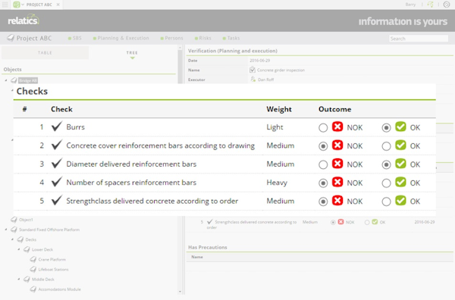Image resolution: width=455 pixels, height=300 pixels.
Task: Select OK radio for Concrete cover reinforcement bars
Action: (x=386, y=146)
